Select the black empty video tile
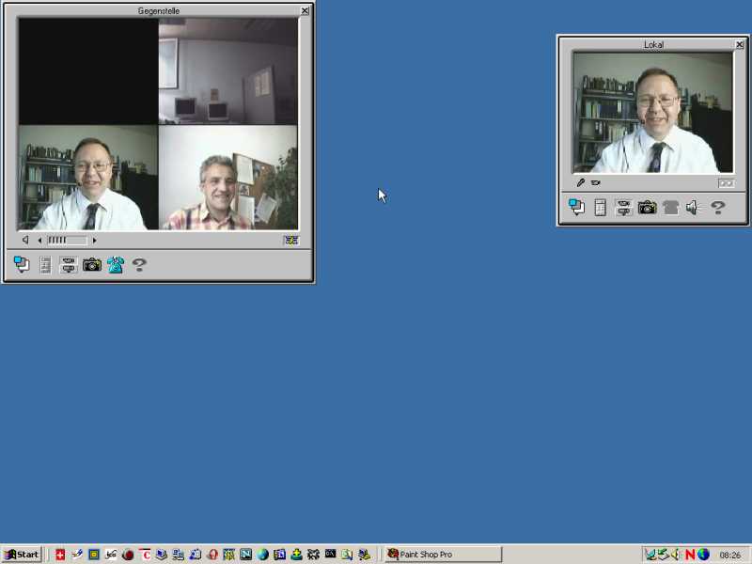The height and width of the screenshot is (564, 752). click(88, 71)
